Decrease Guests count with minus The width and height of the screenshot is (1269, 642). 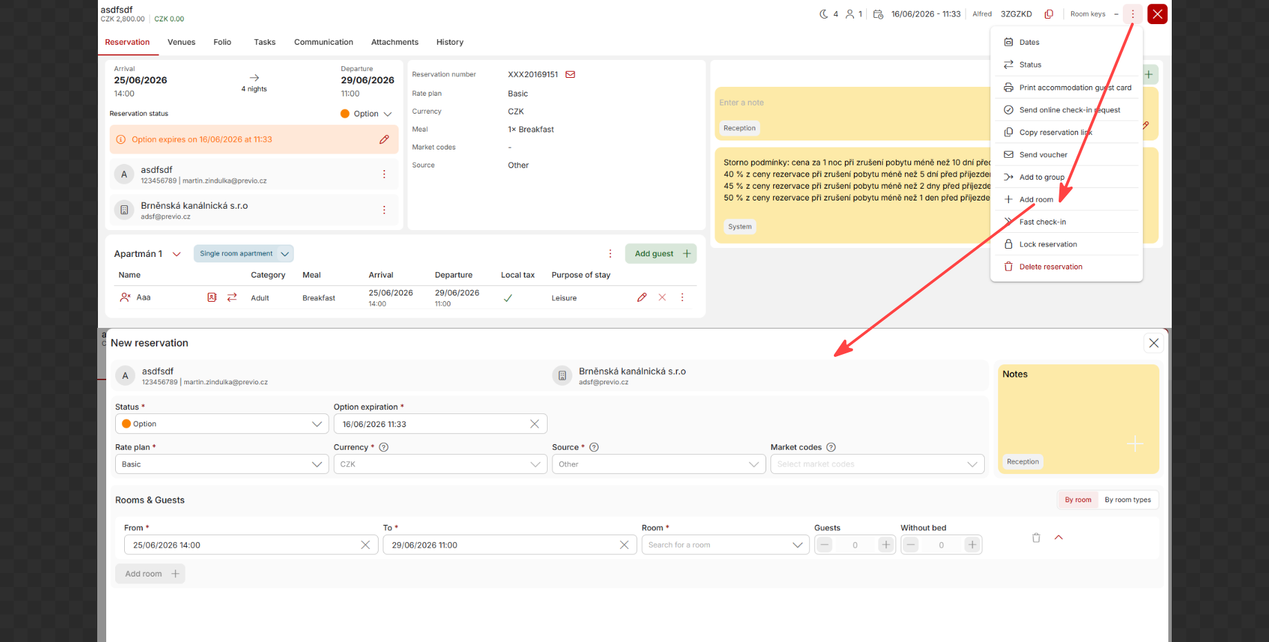(824, 545)
